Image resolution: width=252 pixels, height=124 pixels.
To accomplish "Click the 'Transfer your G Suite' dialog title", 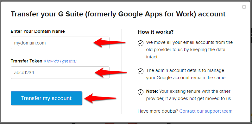I will pyautogui.click(x=118, y=14).
